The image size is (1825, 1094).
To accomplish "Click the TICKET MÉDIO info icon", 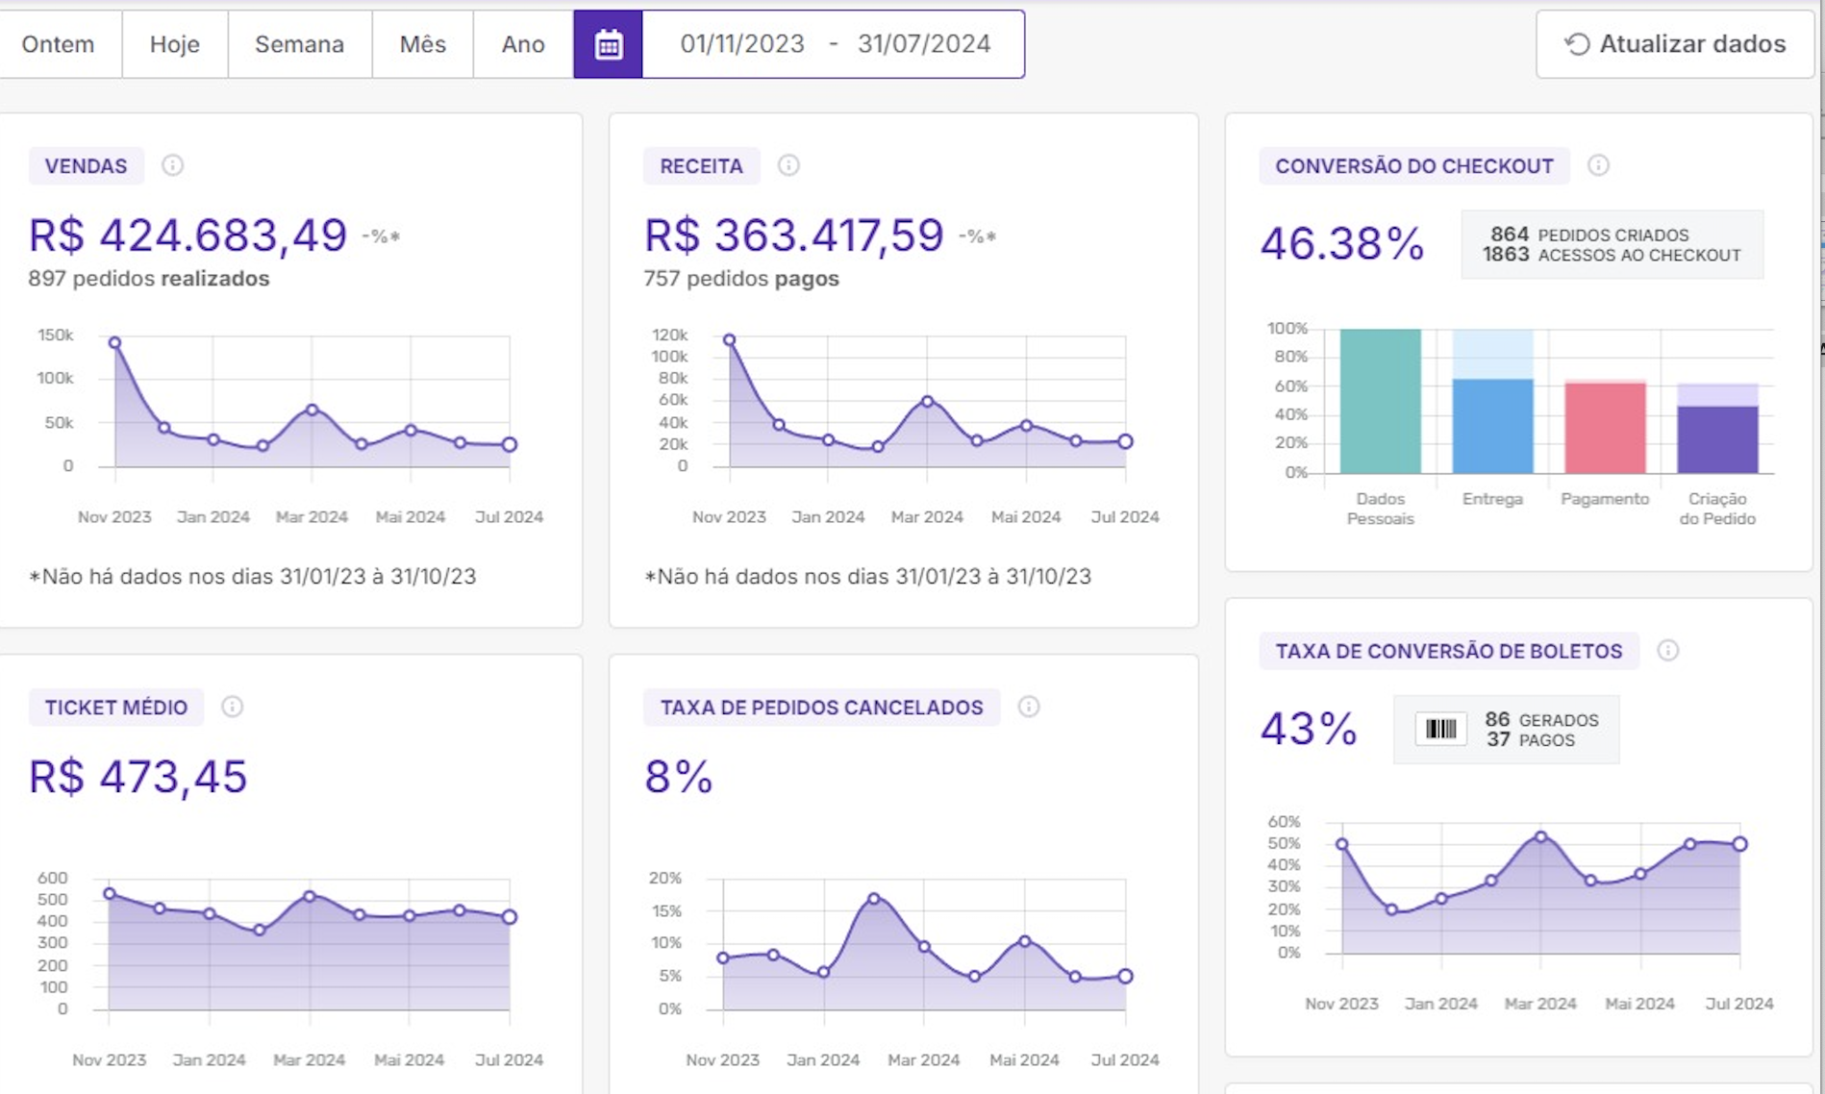I will [231, 707].
